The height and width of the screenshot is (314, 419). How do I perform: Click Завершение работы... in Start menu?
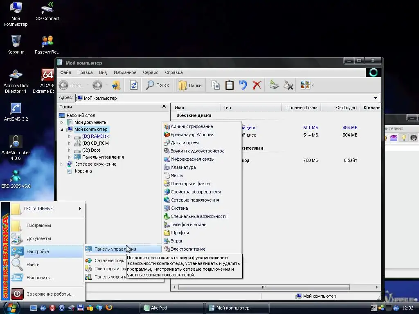click(x=47, y=294)
